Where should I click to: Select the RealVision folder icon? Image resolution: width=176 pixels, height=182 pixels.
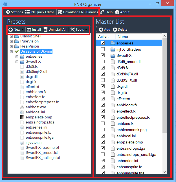[x=17, y=46]
